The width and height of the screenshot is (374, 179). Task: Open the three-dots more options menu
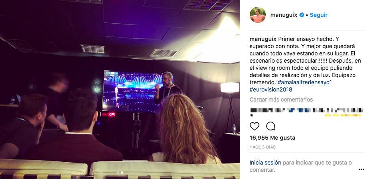[361, 169]
